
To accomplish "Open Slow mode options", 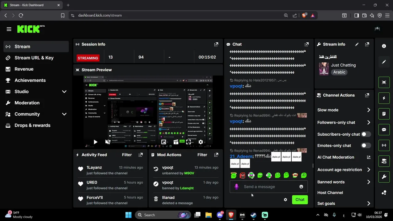I will coord(344,110).
